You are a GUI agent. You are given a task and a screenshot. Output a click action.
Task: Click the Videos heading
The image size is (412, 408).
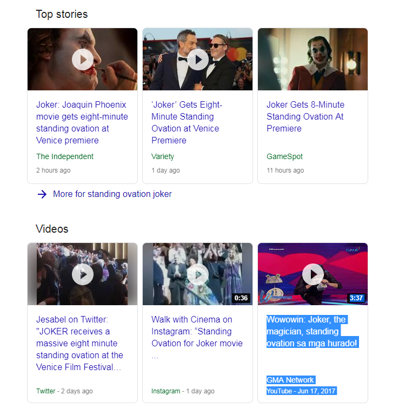pyautogui.click(x=52, y=229)
